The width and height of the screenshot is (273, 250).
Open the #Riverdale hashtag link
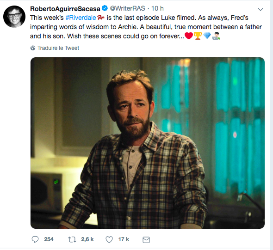(x=81, y=18)
